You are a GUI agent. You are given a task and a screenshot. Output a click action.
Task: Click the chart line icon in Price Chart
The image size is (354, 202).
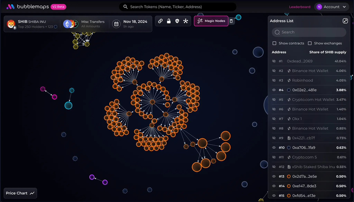[x=32, y=193]
